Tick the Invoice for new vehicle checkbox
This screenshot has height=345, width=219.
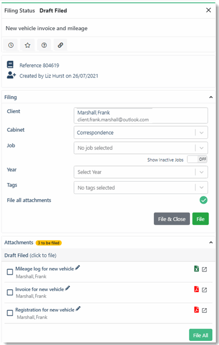[10, 292]
